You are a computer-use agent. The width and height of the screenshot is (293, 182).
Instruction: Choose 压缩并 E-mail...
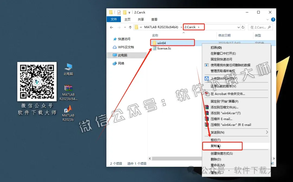point(236,119)
